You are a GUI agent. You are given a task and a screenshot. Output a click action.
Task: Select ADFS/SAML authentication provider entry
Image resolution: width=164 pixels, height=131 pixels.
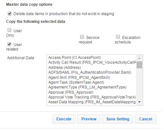click(92, 72)
